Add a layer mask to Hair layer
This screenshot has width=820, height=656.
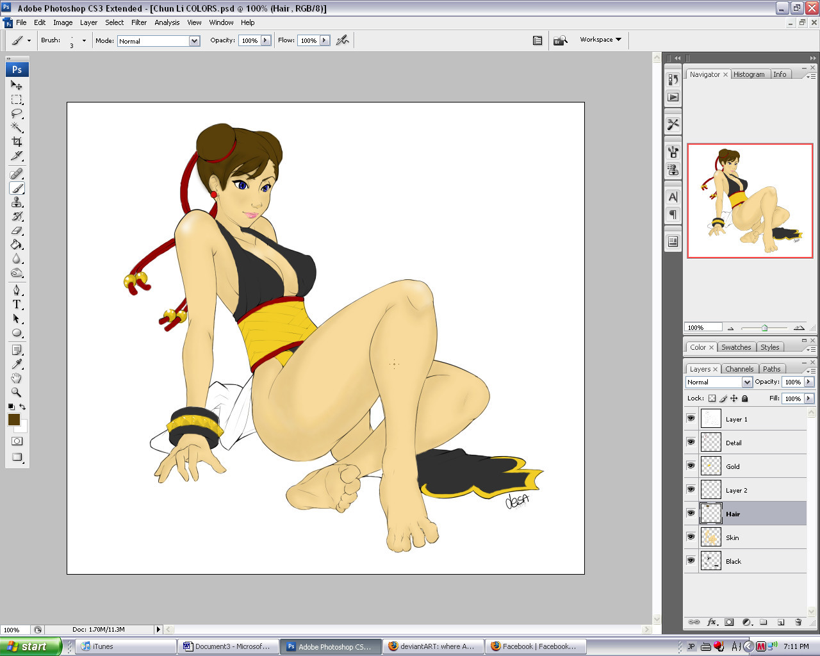click(x=729, y=622)
